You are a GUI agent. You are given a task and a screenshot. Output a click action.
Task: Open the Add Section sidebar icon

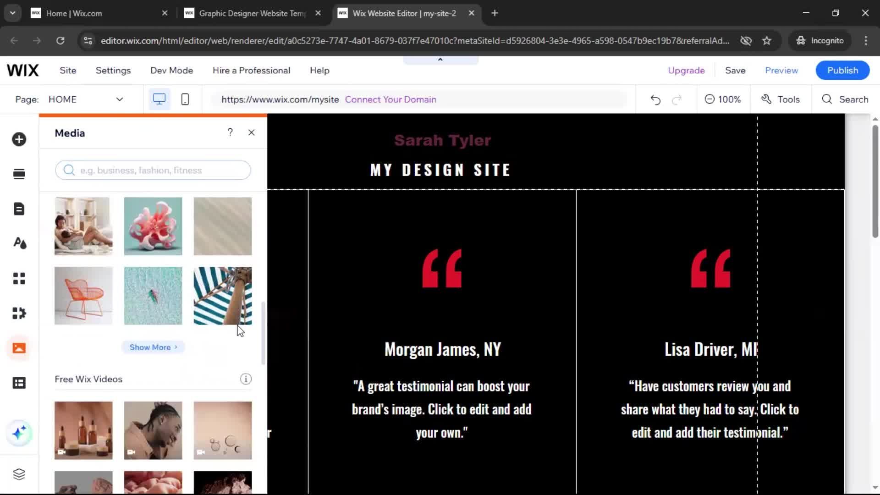(x=19, y=174)
